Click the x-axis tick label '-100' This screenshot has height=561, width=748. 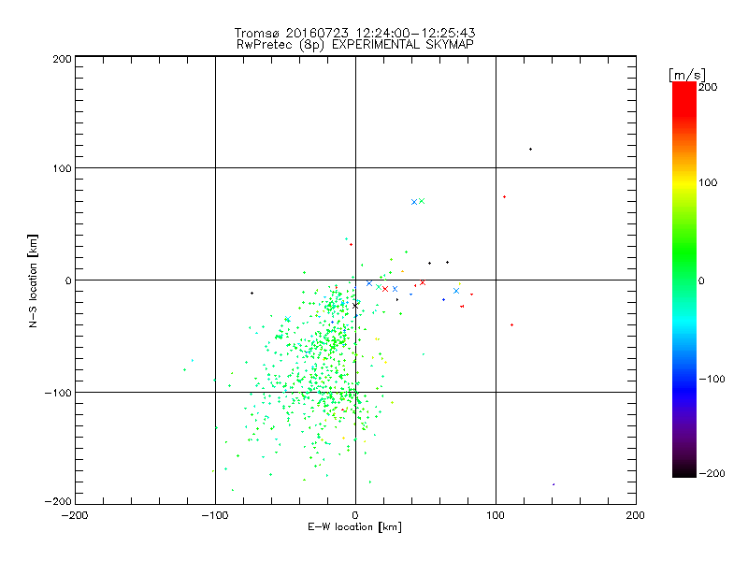(x=215, y=516)
